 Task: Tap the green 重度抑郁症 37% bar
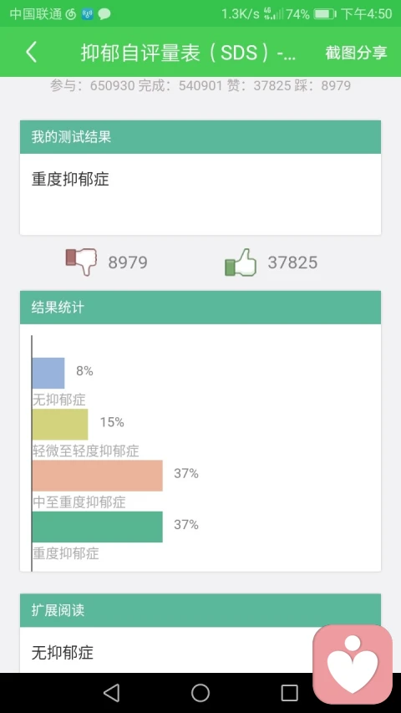(x=97, y=527)
